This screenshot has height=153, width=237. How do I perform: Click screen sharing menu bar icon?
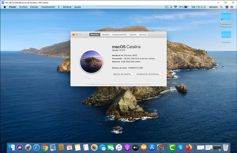tap(167, 7)
